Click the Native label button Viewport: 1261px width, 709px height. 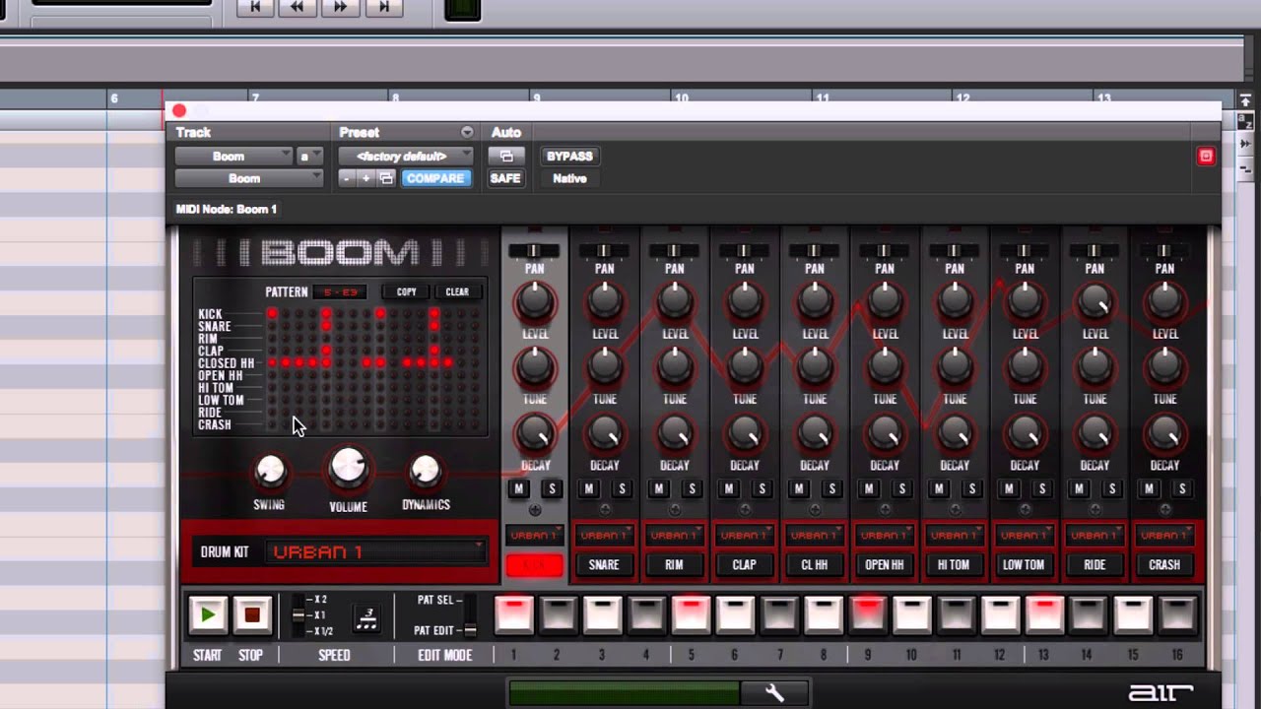[569, 178]
